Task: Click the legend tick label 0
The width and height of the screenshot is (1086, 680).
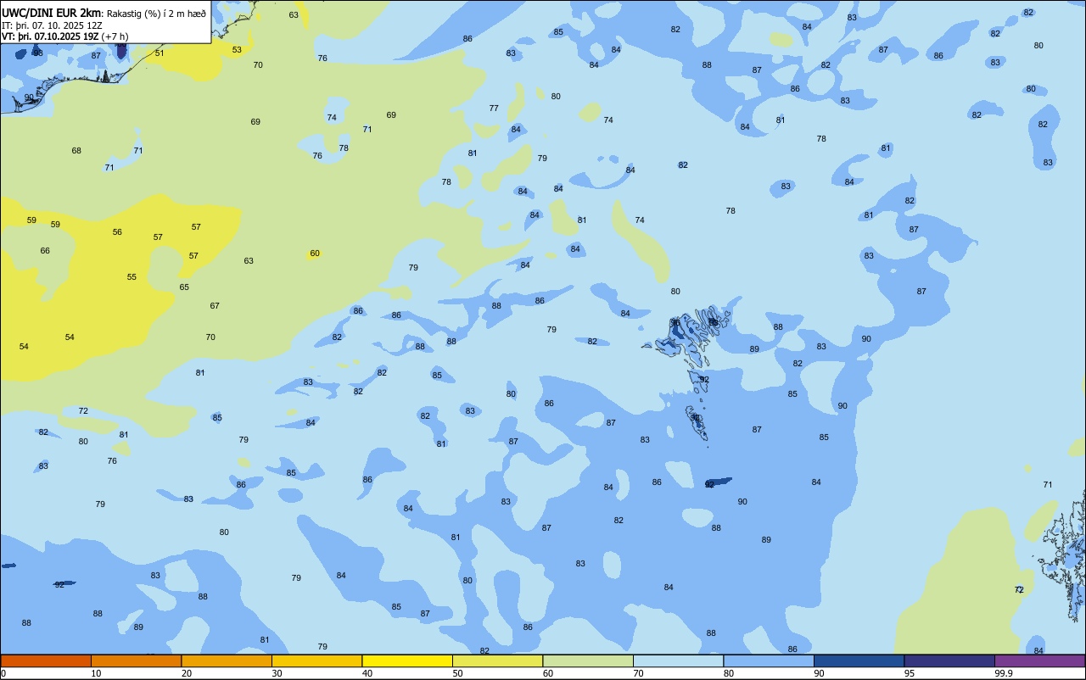Action: [x=3, y=673]
